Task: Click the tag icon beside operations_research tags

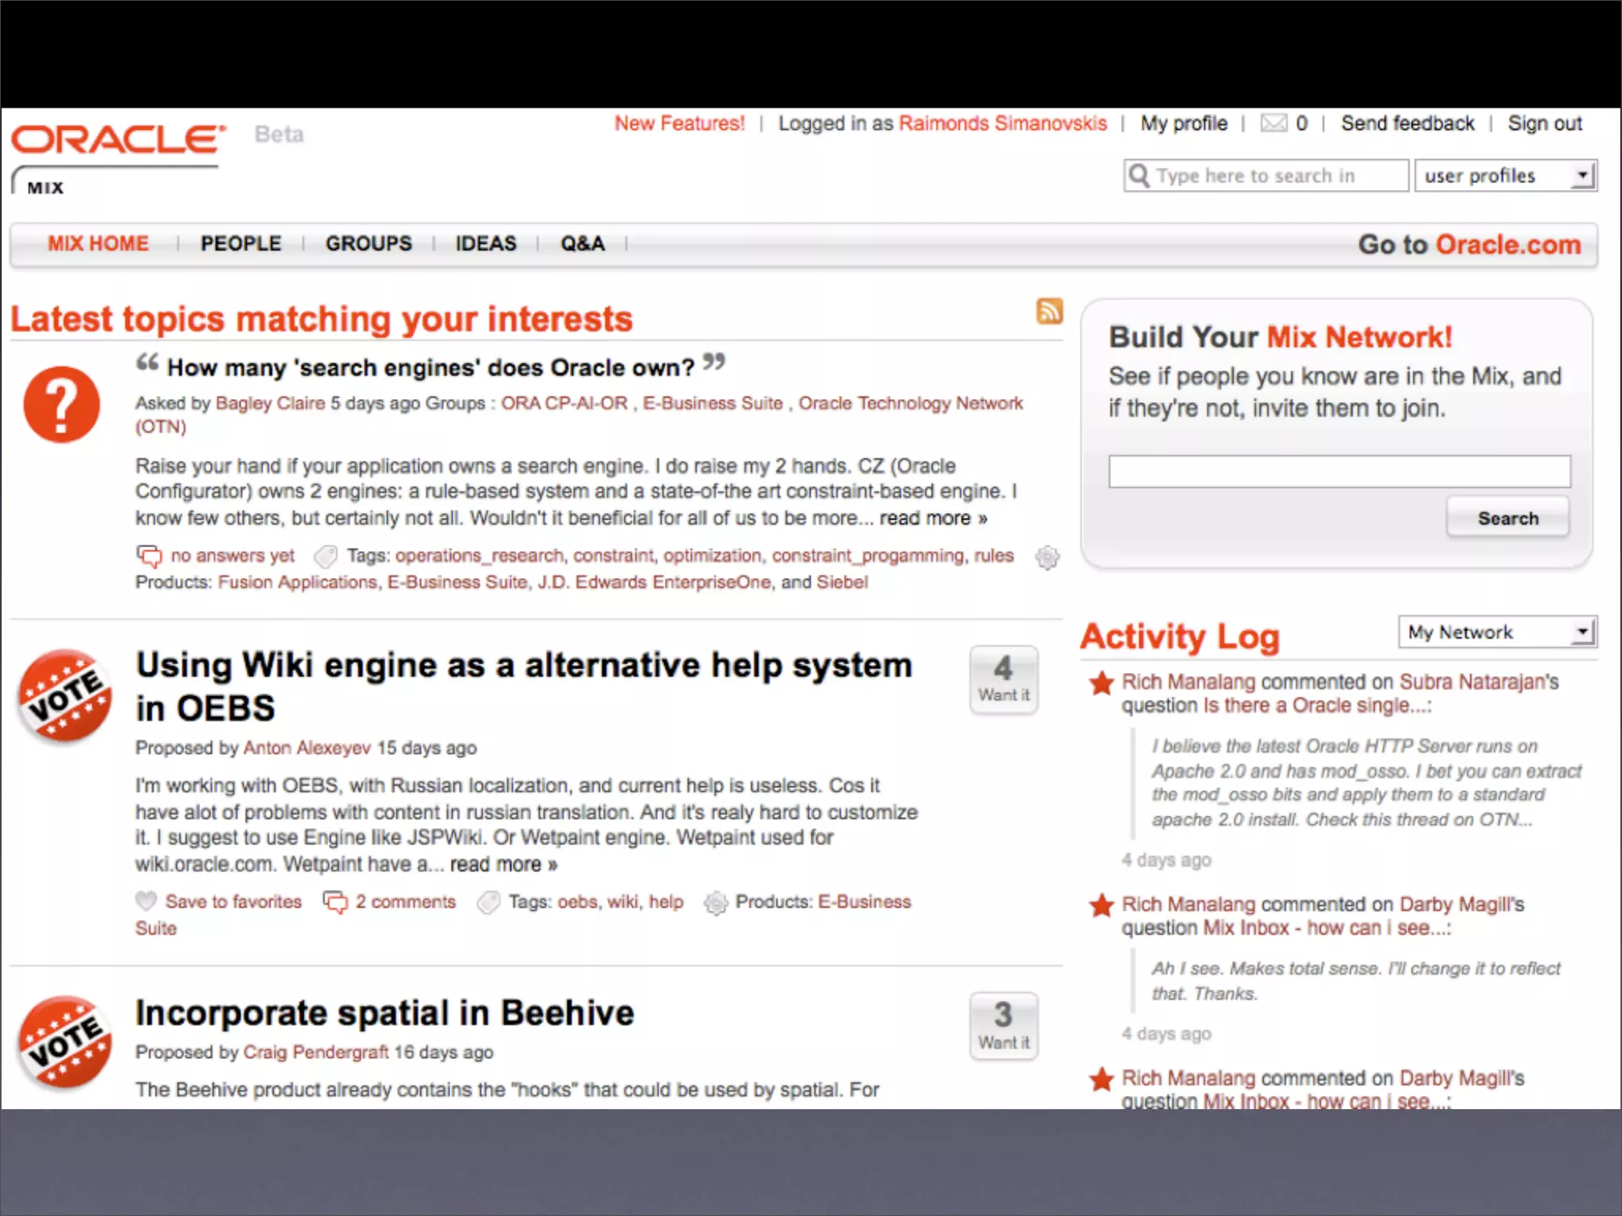Action: pos(326,557)
